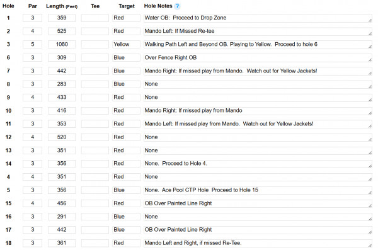Click the resize grip on hole 18 notes

click(x=370, y=246)
